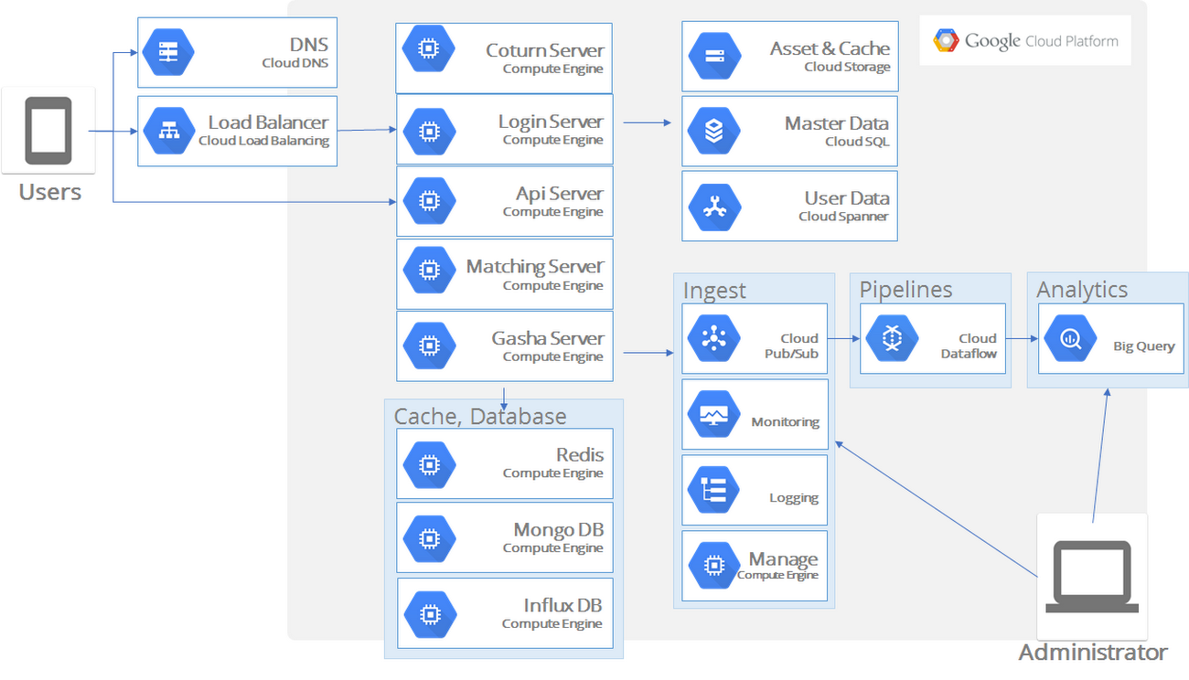Viewport: 1189px width, 680px height.
Task: Select the Analytics group heading
Action: [1083, 290]
